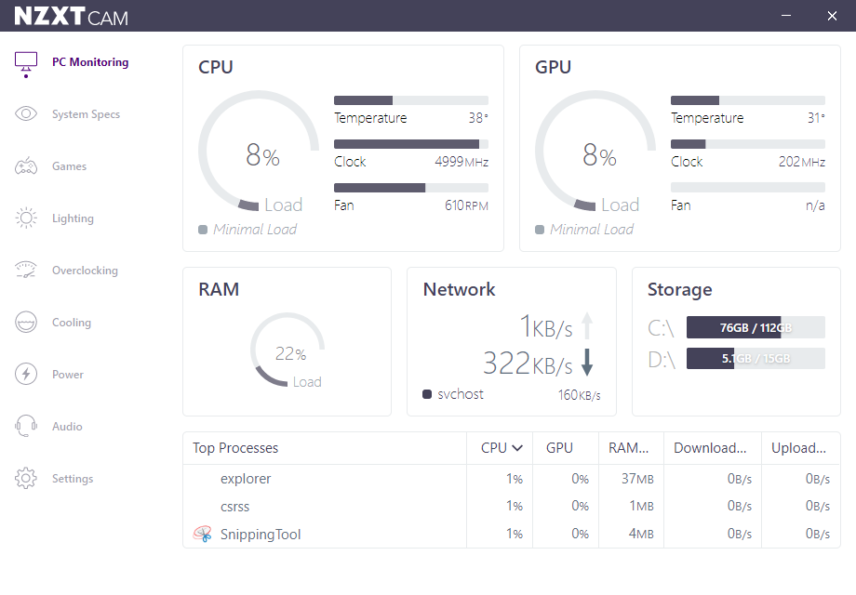
Task: Select the explorer process row
Action: tap(512, 479)
